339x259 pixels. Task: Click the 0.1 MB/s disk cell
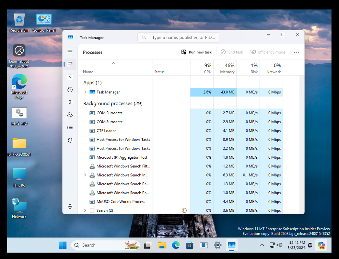248,175
